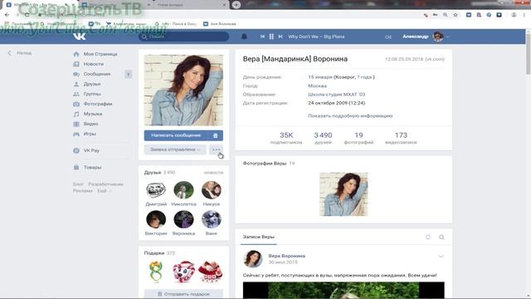Open friend Вероника avatar

point(183,219)
